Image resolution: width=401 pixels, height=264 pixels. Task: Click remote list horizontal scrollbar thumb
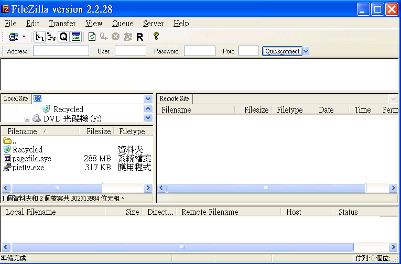266,188
